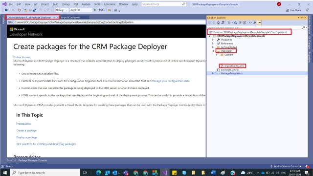Click Collapse All icon in Solution Explorer

point(240,23)
